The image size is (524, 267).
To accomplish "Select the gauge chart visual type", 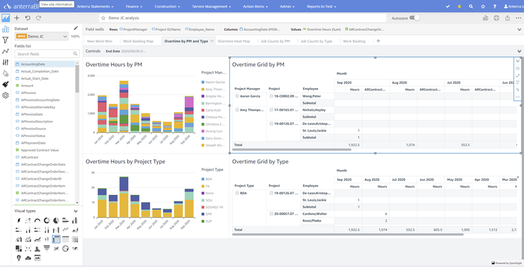I will (38, 220).
